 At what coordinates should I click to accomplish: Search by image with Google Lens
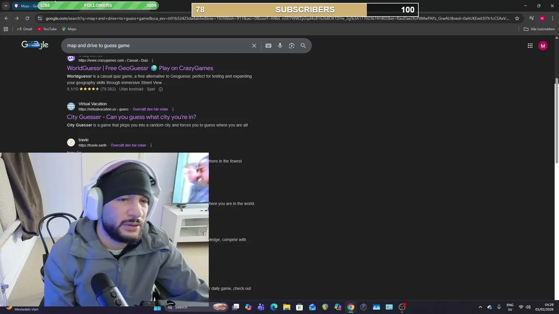coord(292,45)
